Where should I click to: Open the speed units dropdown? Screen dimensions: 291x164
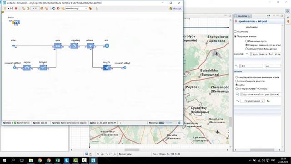tap(273, 66)
